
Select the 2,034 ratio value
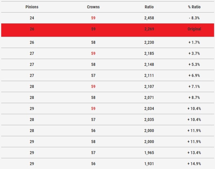[149, 109]
